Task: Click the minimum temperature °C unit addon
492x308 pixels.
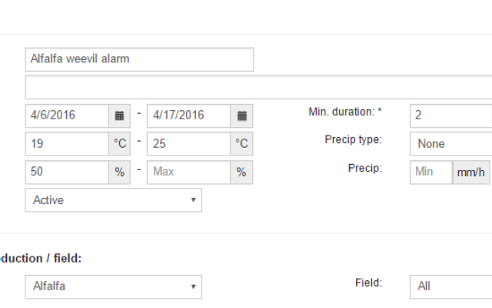Action: click(x=120, y=144)
